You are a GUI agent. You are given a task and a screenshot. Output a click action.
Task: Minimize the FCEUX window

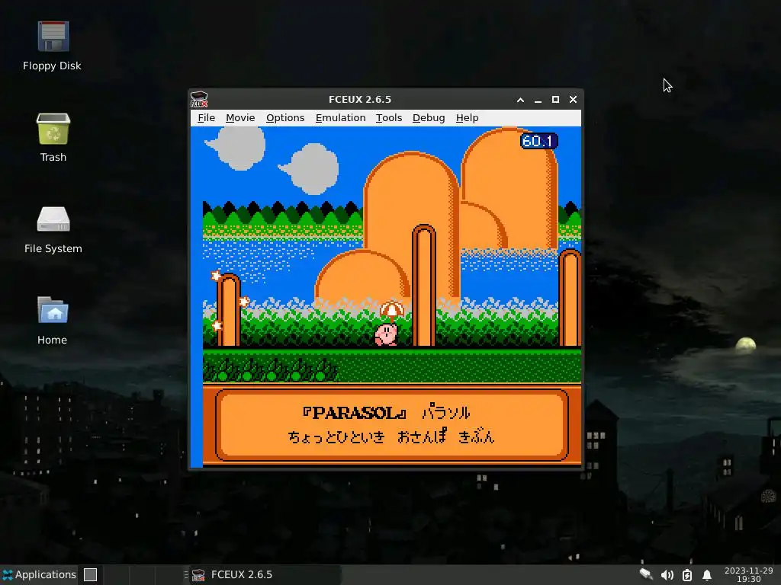coord(538,100)
